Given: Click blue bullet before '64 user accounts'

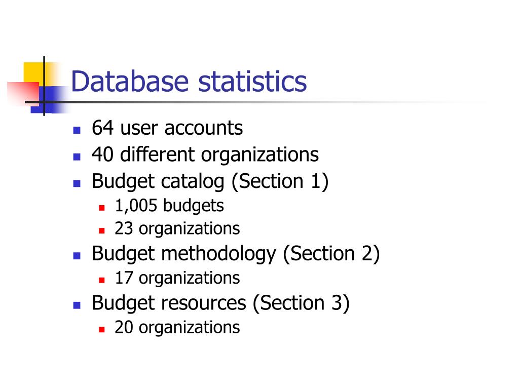Looking at the screenshot, I should click(x=77, y=130).
